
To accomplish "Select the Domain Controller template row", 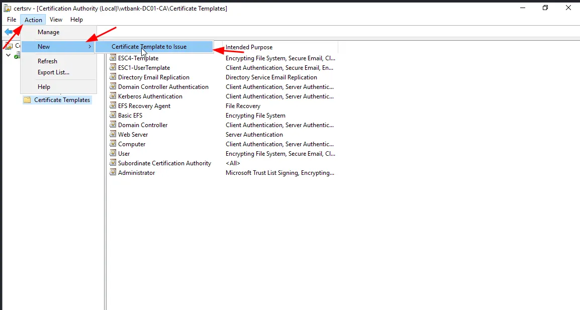I will pos(143,125).
